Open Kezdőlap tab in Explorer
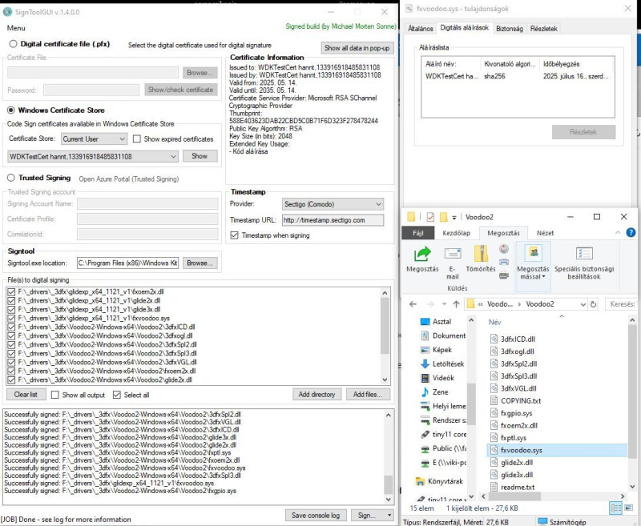Screen dimensions: 641x526 [x=456, y=233]
